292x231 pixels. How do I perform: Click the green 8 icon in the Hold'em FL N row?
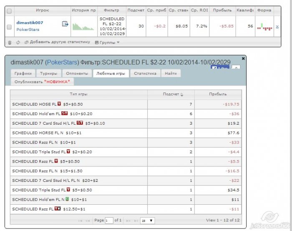(67, 199)
